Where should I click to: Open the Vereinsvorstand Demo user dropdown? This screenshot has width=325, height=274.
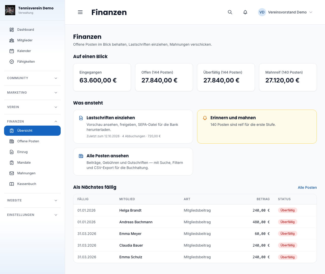pos(285,12)
